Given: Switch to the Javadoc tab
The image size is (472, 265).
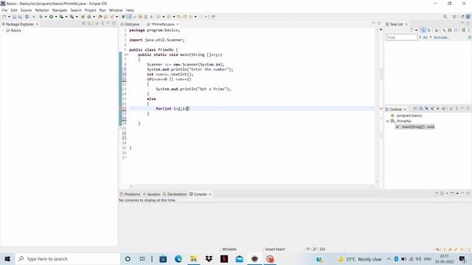Looking at the screenshot, I should [152, 194].
